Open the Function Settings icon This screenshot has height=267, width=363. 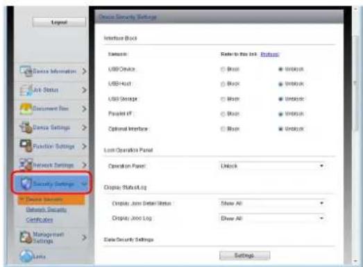(26, 146)
